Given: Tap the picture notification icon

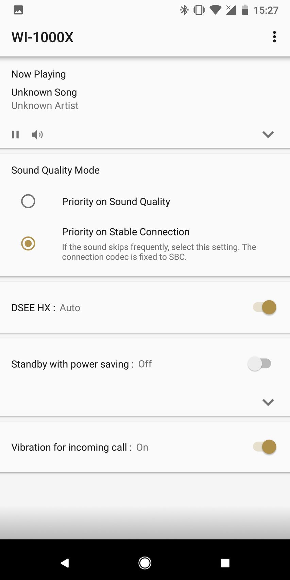Looking at the screenshot, I should [18, 10].
